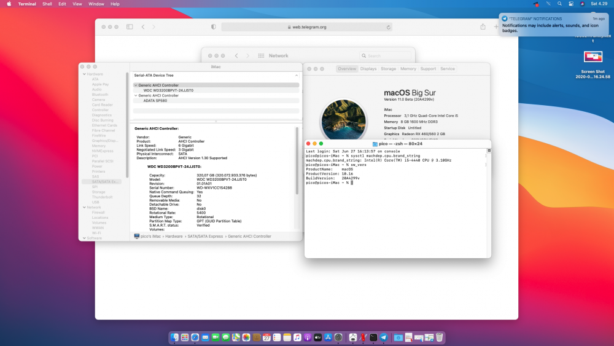The height and width of the screenshot is (346, 614).
Task: Collapse the Hardware section in sidebar
Action: (84, 74)
